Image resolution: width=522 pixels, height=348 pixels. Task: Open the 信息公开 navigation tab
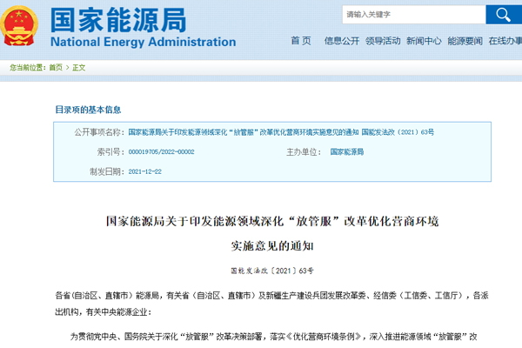tap(342, 41)
